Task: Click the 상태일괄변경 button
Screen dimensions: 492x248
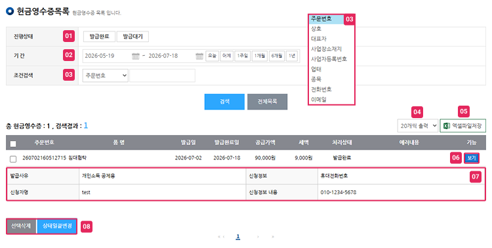Action: pyautogui.click(x=57, y=226)
